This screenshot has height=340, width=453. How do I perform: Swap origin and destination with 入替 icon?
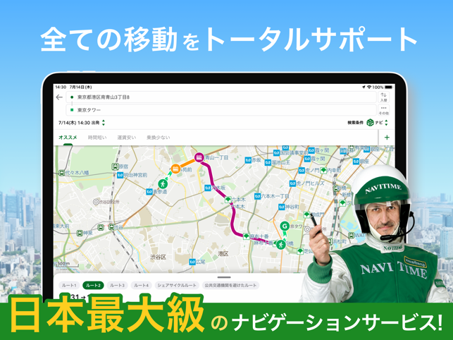[x=383, y=97]
